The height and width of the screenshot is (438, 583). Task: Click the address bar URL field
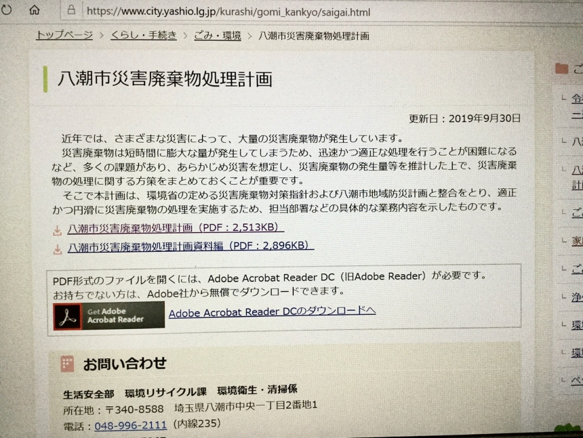pyautogui.click(x=228, y=12)
